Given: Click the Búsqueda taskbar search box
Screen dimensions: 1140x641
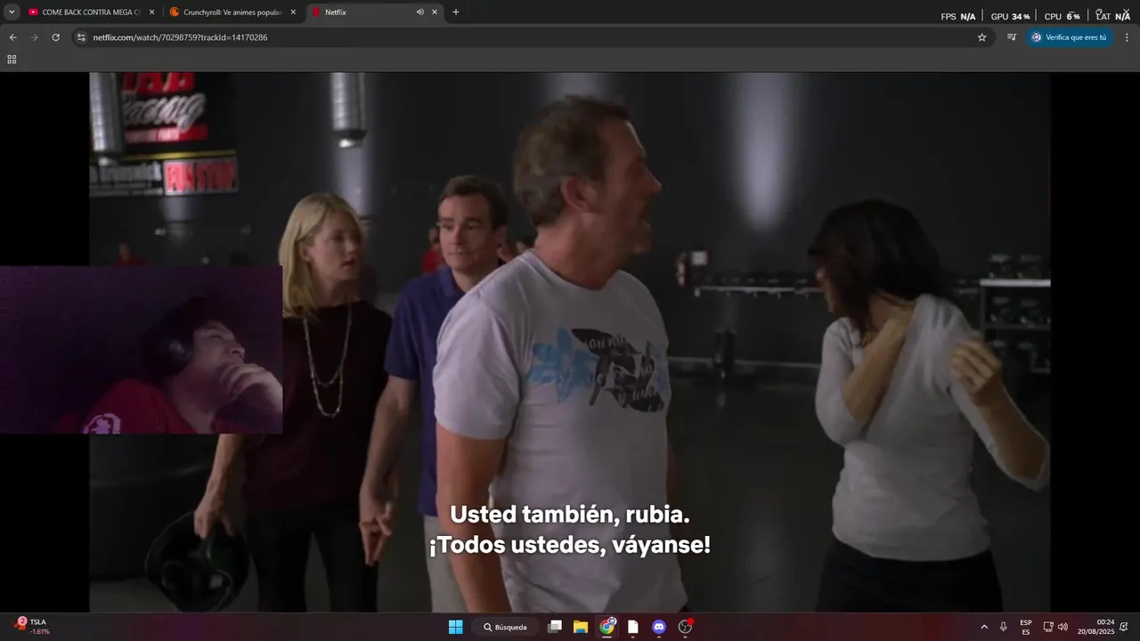Looking at the screenshot, I should pos(505,627).
